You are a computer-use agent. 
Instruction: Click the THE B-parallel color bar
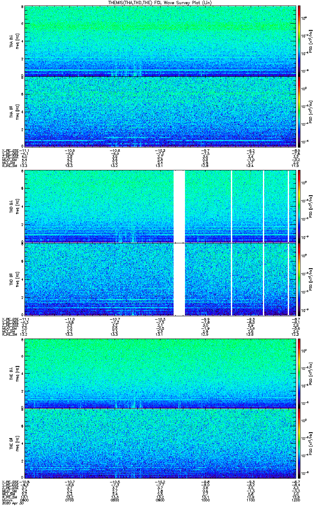(x=300, y=444)
